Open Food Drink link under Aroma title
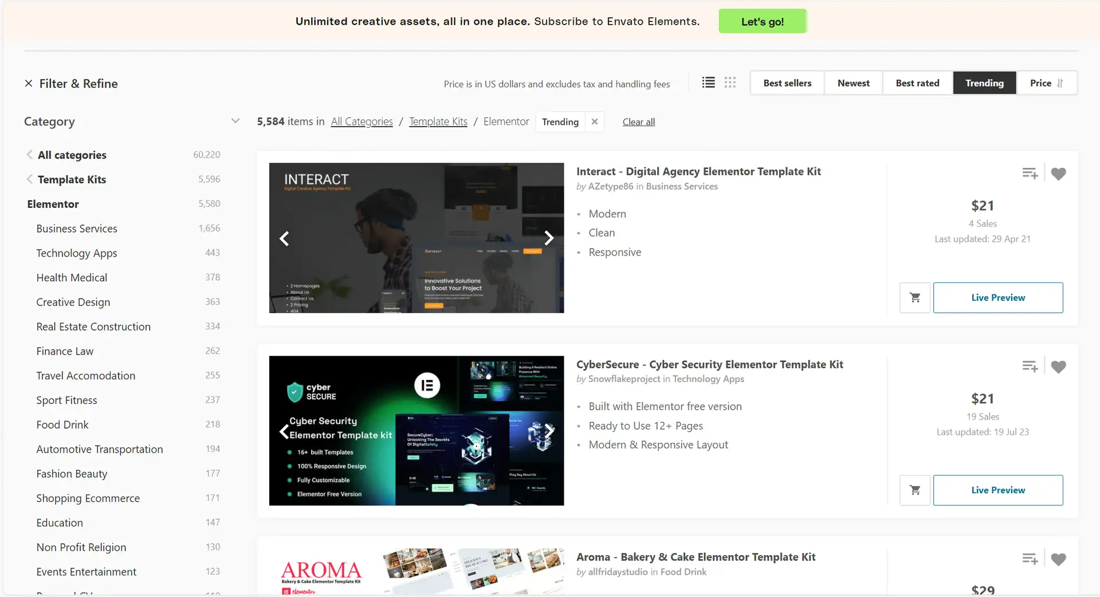 683,572
